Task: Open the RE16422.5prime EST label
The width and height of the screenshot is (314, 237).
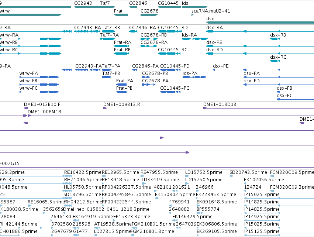Action: [x=83, y=172]
